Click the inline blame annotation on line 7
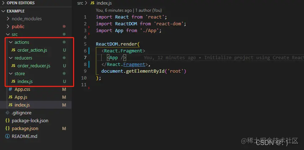This screenshot has width=304, height=150. click(224, 58)
